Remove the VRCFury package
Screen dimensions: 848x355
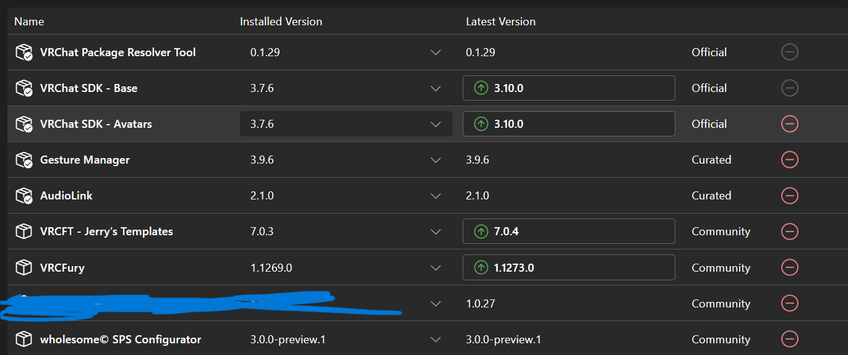click(789, 267)
